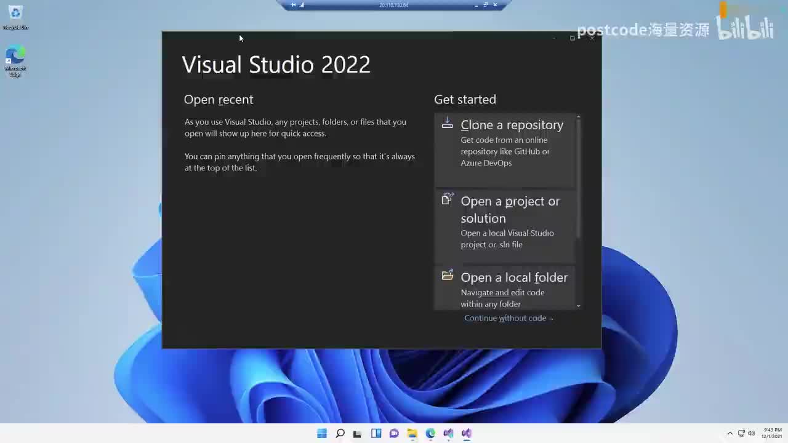Open Microsoft Edge from the taskbar

[430, 434]
